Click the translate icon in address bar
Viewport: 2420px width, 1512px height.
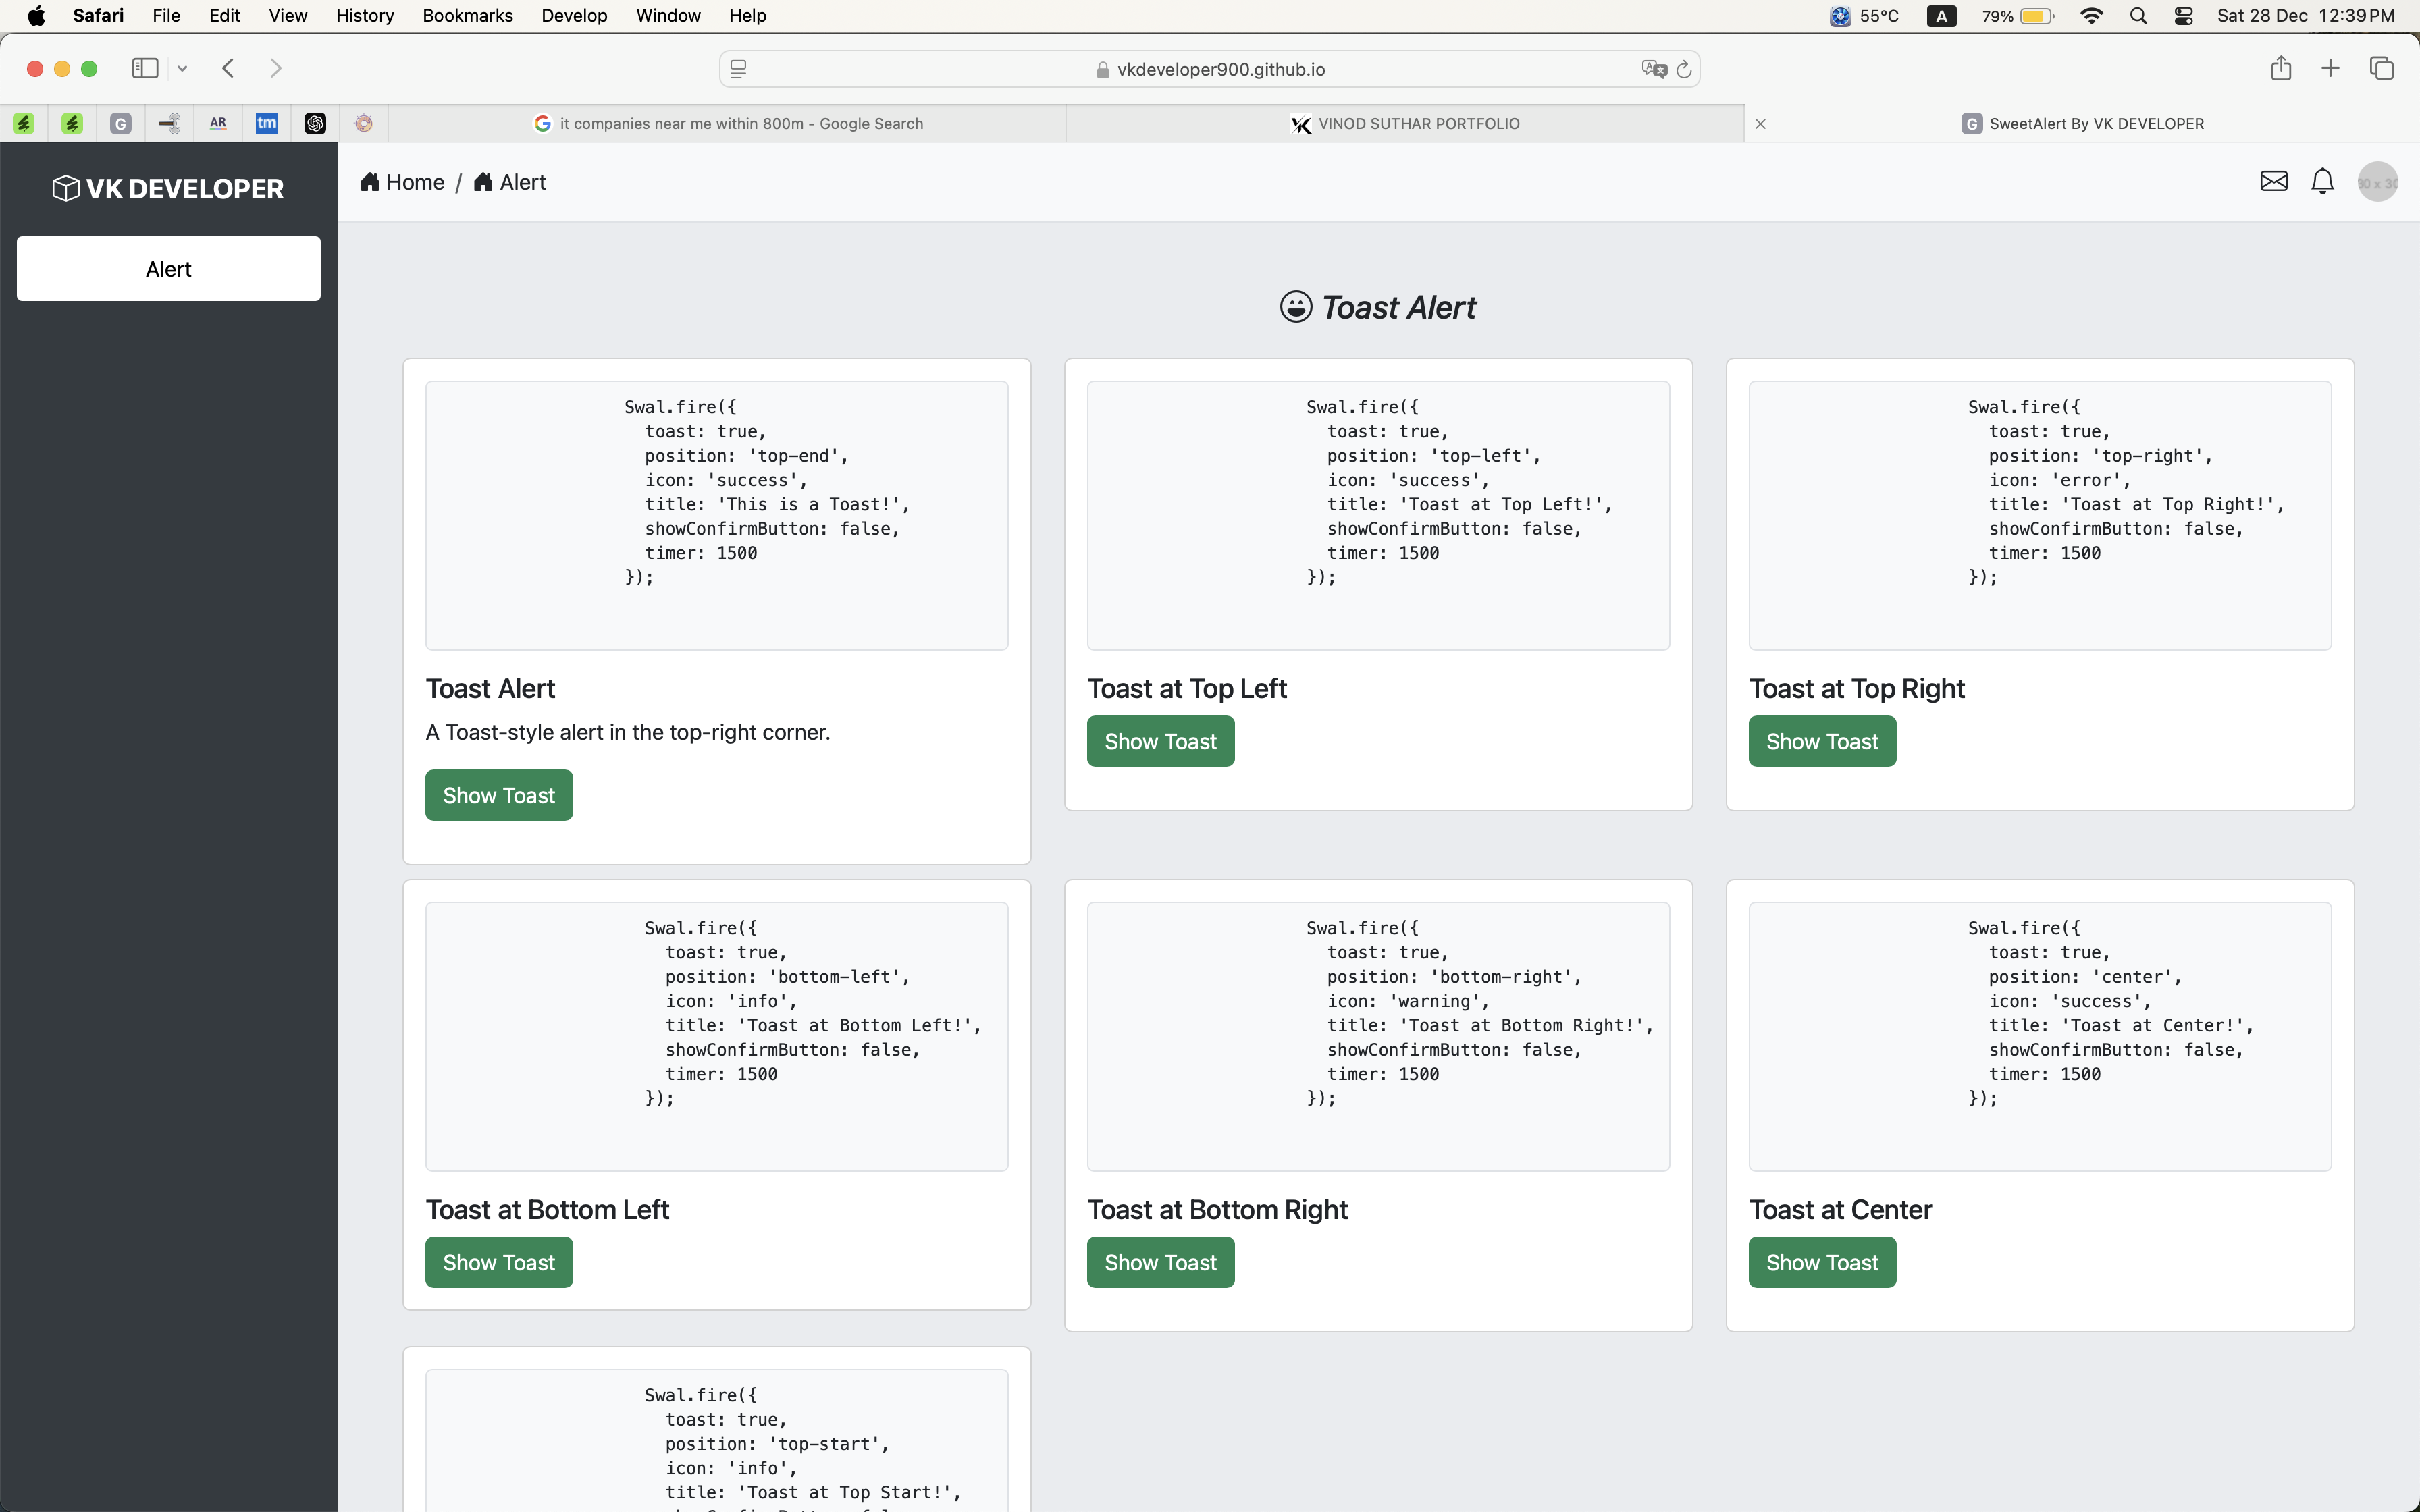tap(1654, 69)
